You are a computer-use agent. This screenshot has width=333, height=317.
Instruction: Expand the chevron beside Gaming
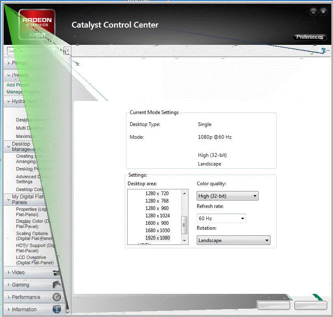pos(9,285)
